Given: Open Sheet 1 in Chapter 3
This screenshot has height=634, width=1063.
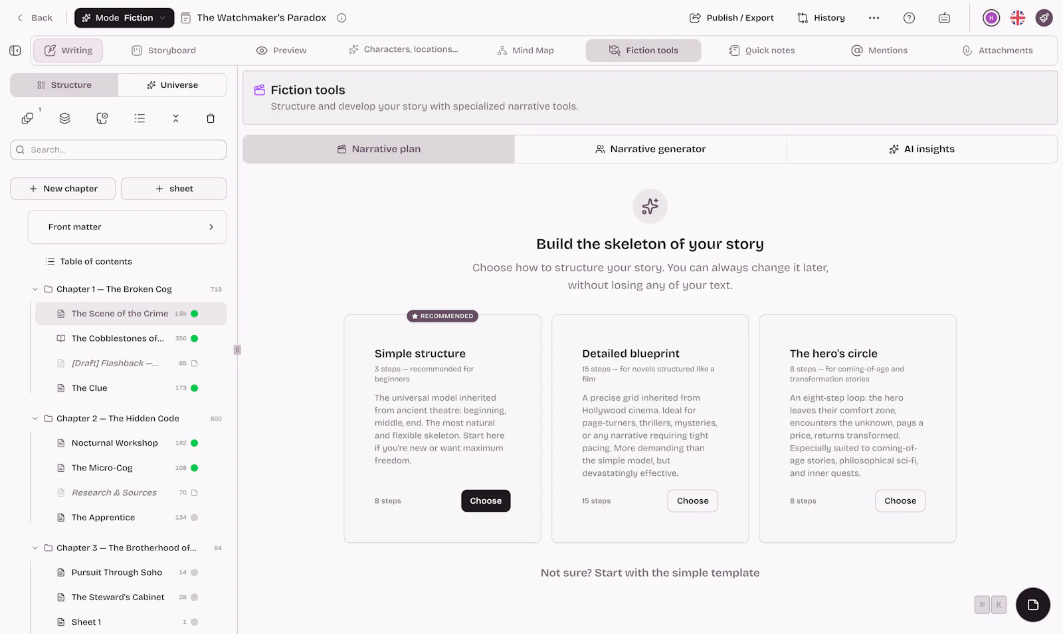Looking at the screenshot, I should 86,622.
